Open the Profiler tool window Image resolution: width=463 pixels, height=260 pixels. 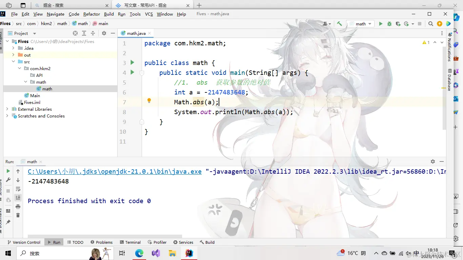click(157, 242)
